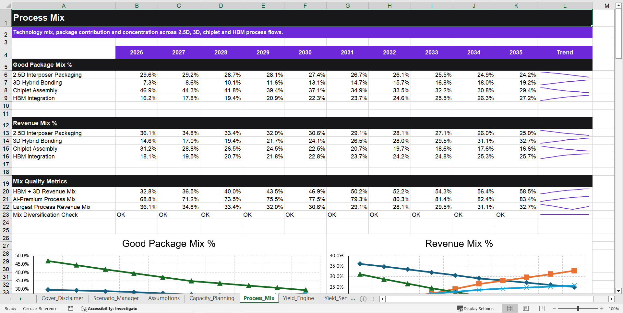Select OK cell under 2026 column
The height and width of the screenshot is (313, 623).
[137, 214]
